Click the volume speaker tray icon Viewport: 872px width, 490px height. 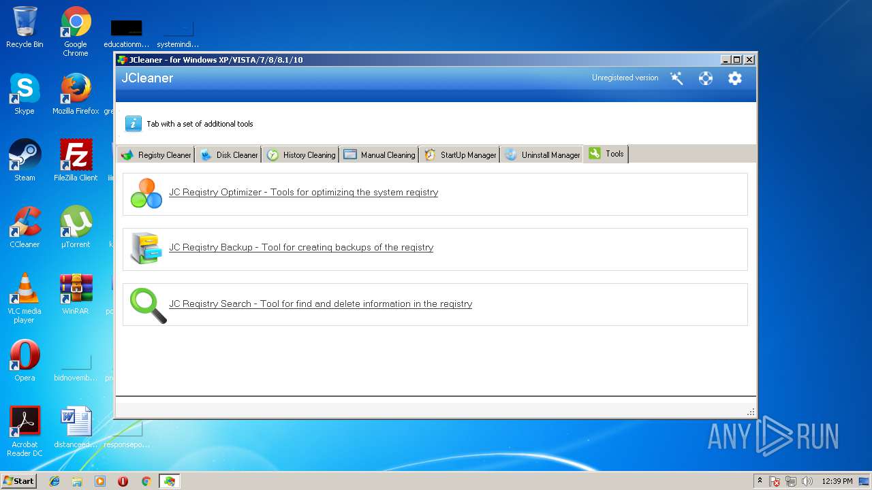click(807, 481)
